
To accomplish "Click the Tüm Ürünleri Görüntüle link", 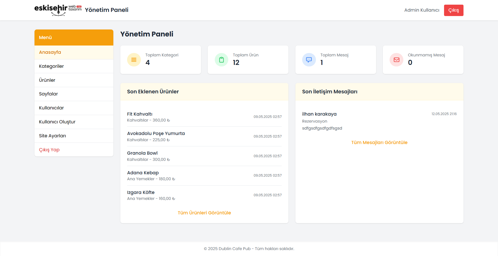I will tap(204, 213).
